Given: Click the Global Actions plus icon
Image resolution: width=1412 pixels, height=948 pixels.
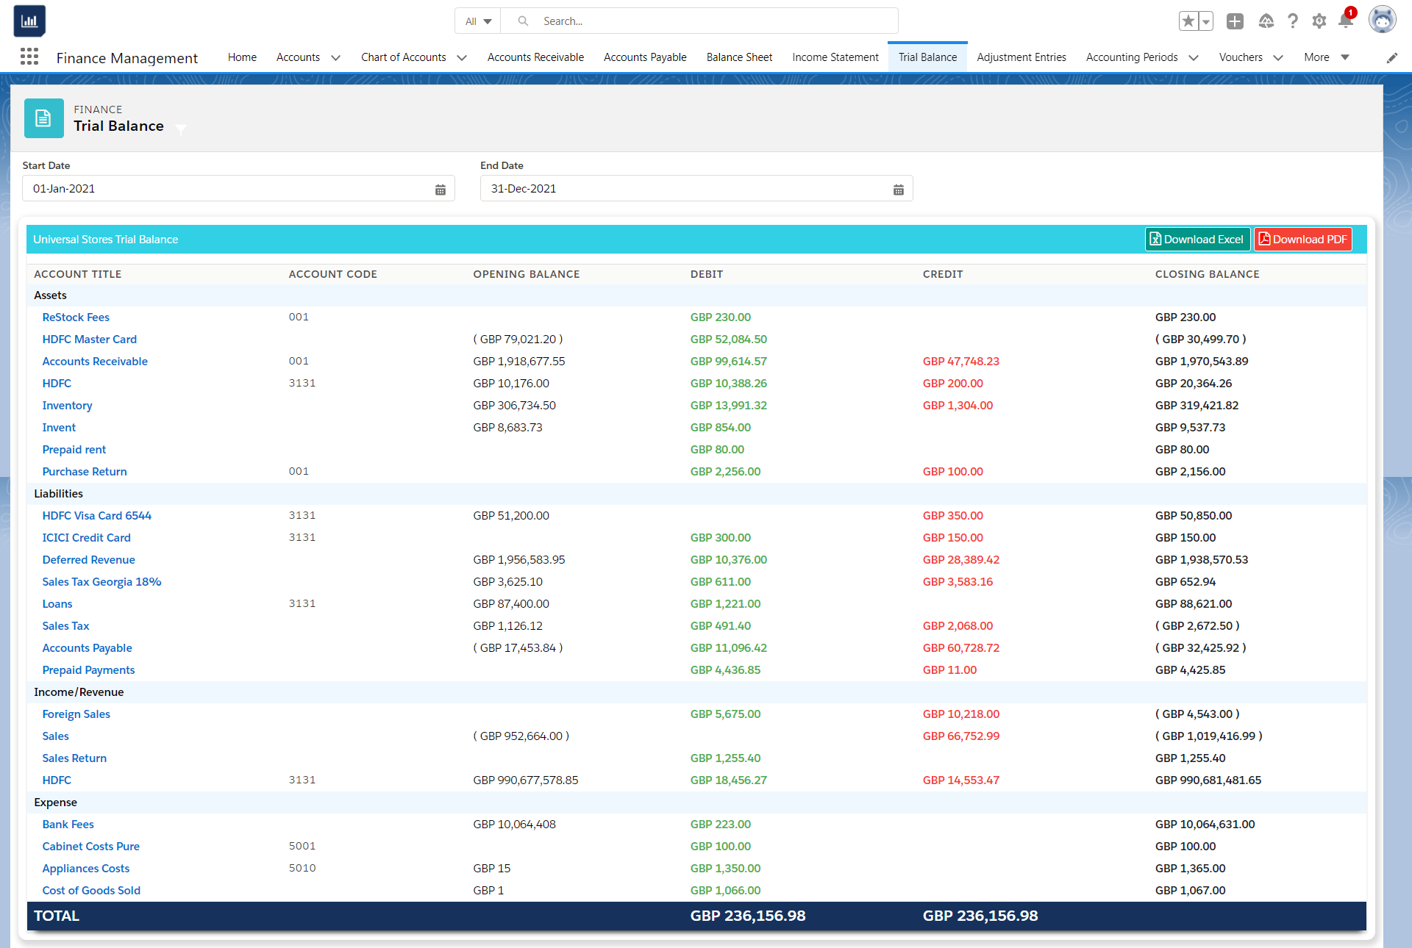Looking at the screenshot, I should pyautogui.click(x=1235, y=21).
